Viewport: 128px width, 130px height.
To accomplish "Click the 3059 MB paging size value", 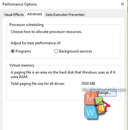I will [x=88, y=84].
